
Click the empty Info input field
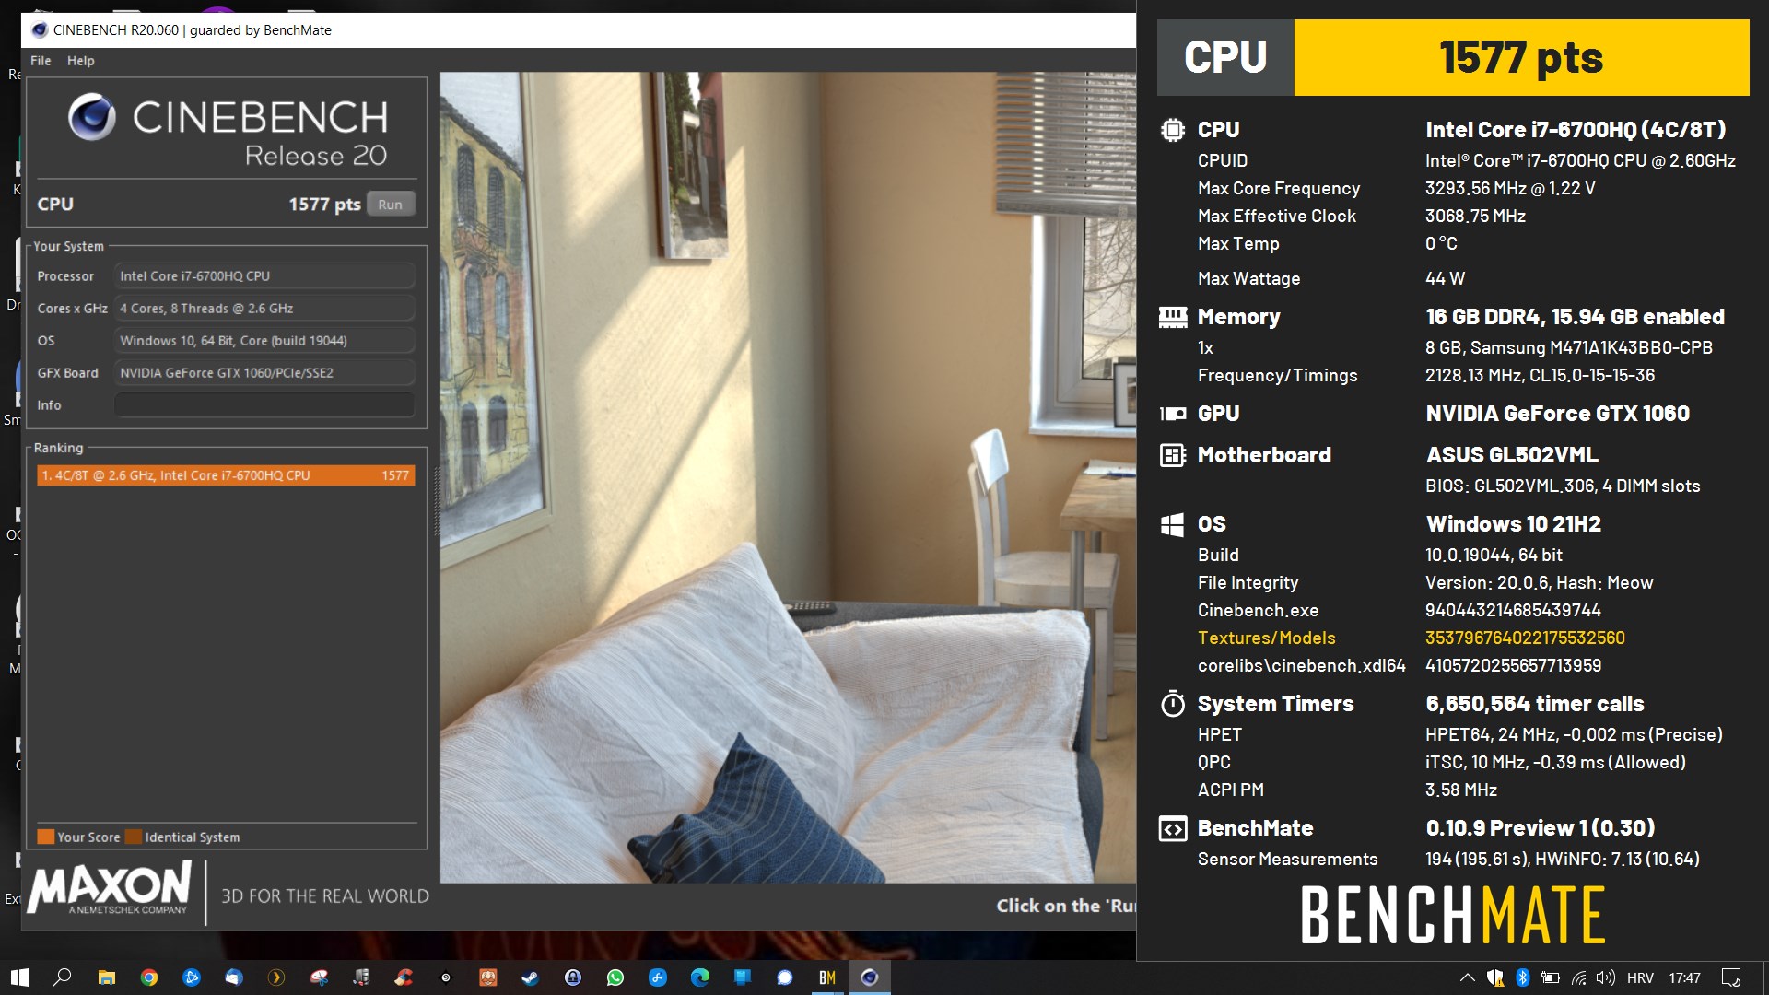pyautogui.click(x=264, y=405)
